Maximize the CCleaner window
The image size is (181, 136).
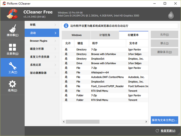[165, 3]
